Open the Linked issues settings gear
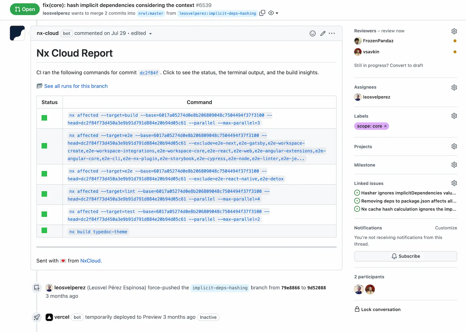Image resolution: width=466 pixels, height=332 pixels. 454,183
